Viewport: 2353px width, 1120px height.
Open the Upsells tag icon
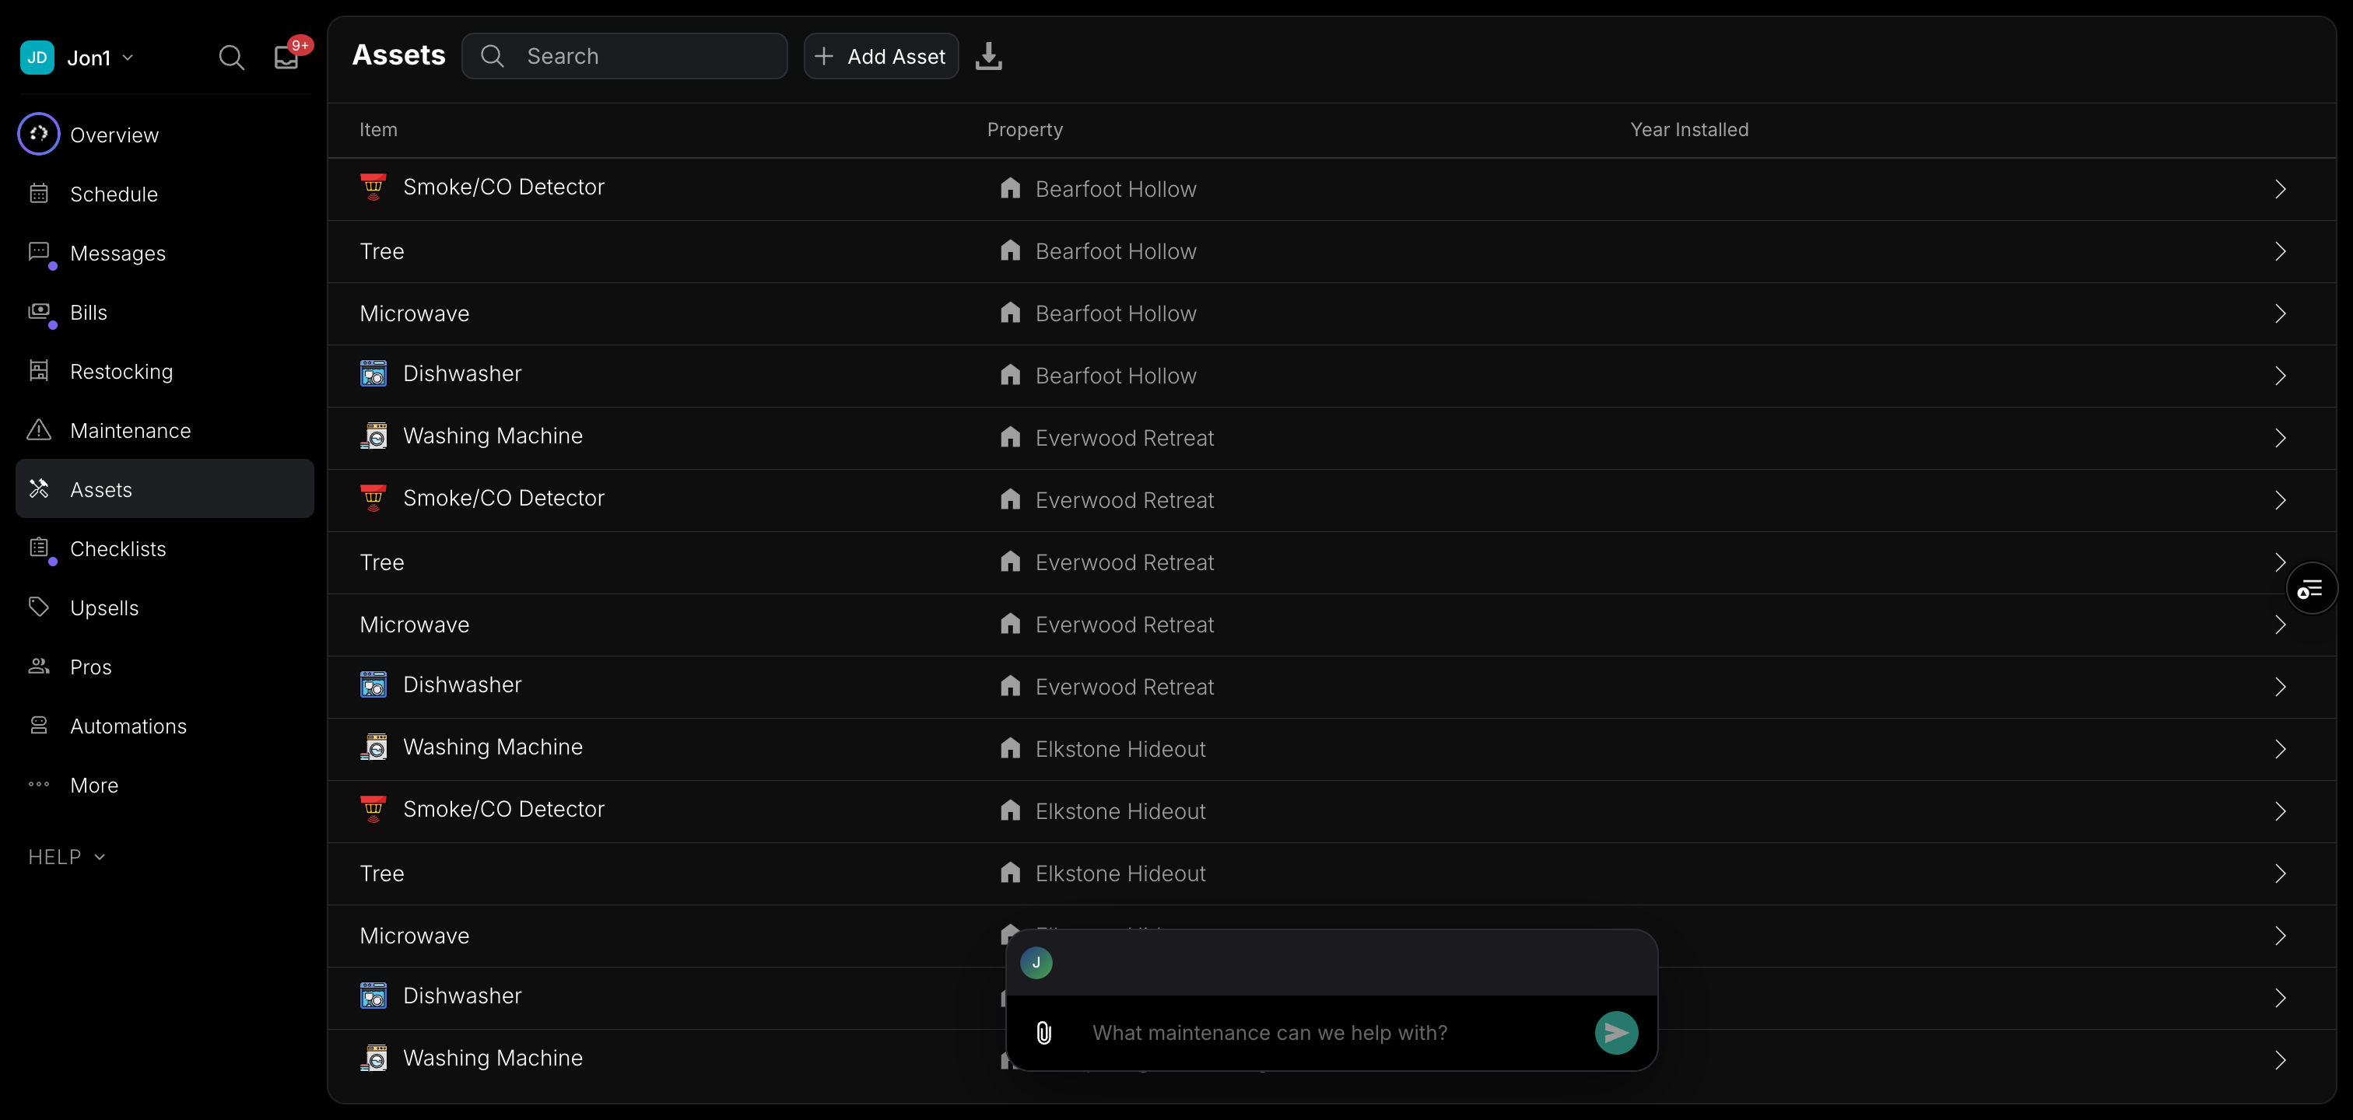point(38,606)
